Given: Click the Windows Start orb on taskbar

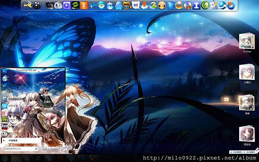Looking at the screenshot, I should click(4, 159).
